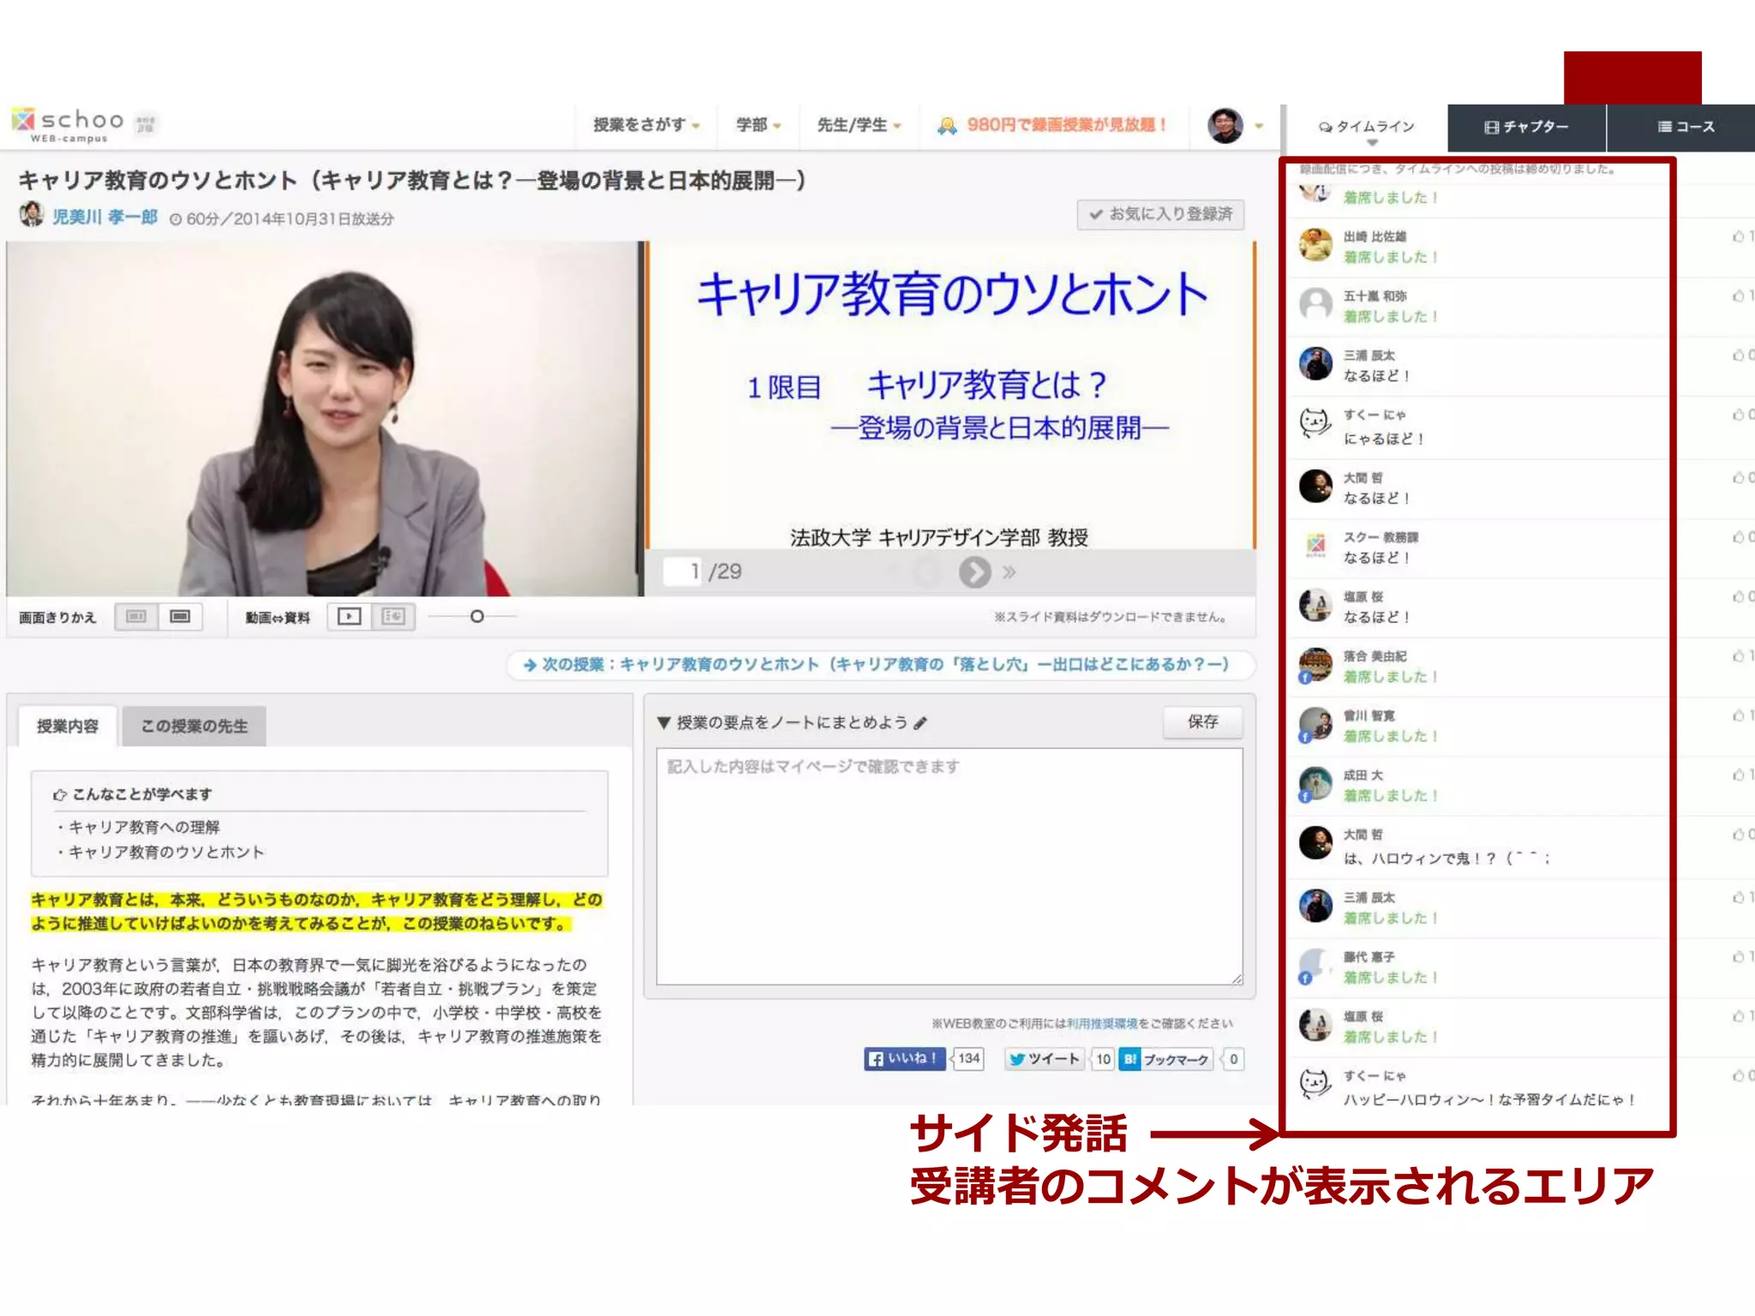Click avatar of 五十嵐 和弥 in timeline
The width and height of the screenshot is (1755, 1316).
1315,304
